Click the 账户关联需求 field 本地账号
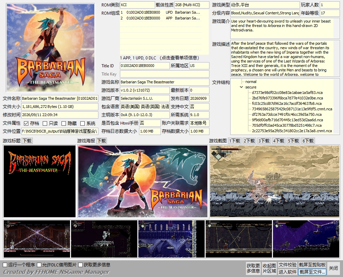Image resolution: width=343 pixels, height=277 pixels. tap(199, 123)
